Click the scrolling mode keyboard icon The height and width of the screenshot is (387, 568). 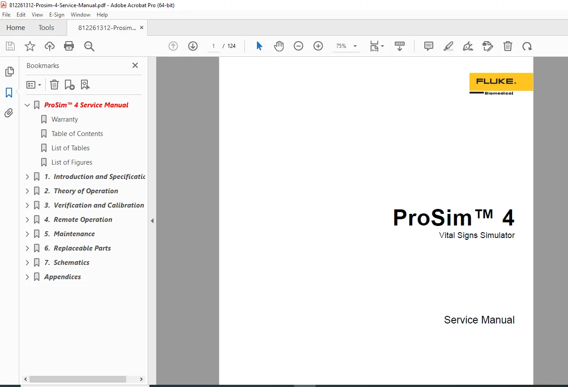[x=400, y=46]
